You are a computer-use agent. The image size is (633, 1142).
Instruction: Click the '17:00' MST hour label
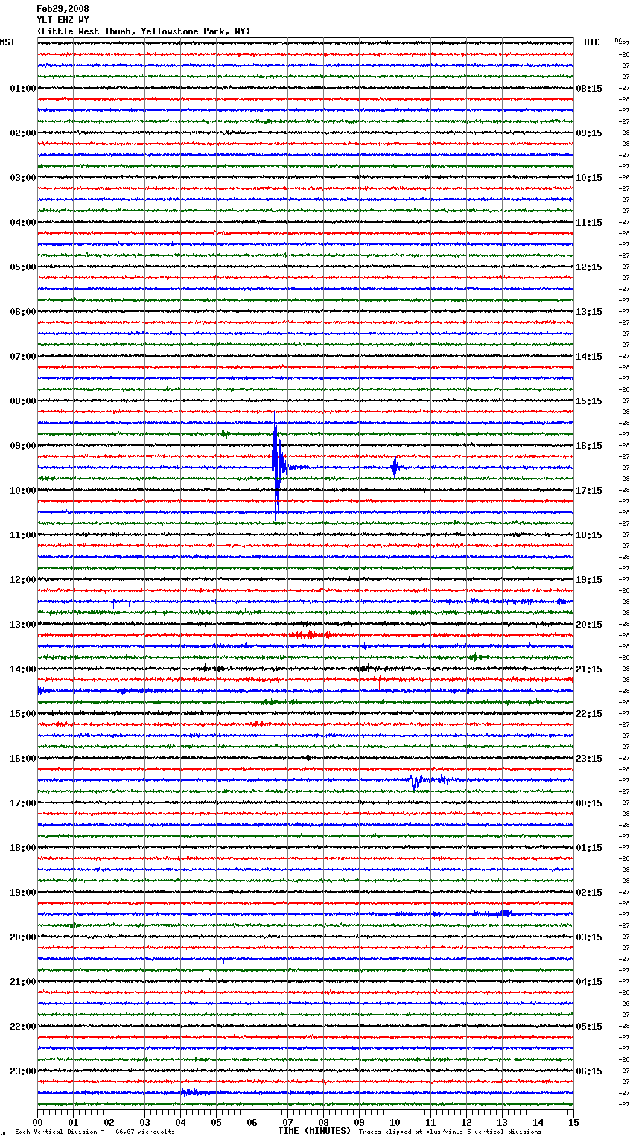pos(23,803)
